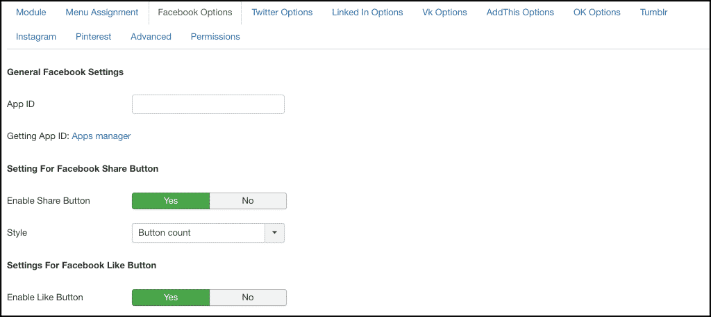This screenshot has width=711, height=317.
Task: Set Enable Share Button to No
Action: click(248, 201)
